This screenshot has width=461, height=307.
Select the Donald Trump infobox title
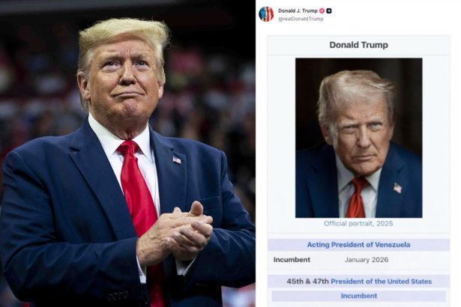point(358,45)
